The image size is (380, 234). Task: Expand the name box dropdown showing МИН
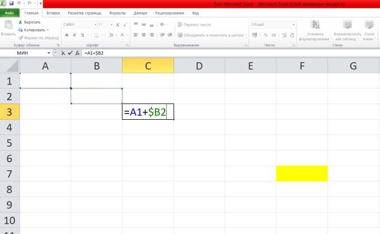click(49, 53)
